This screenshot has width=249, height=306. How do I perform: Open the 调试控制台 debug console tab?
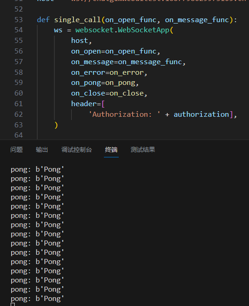77,150
